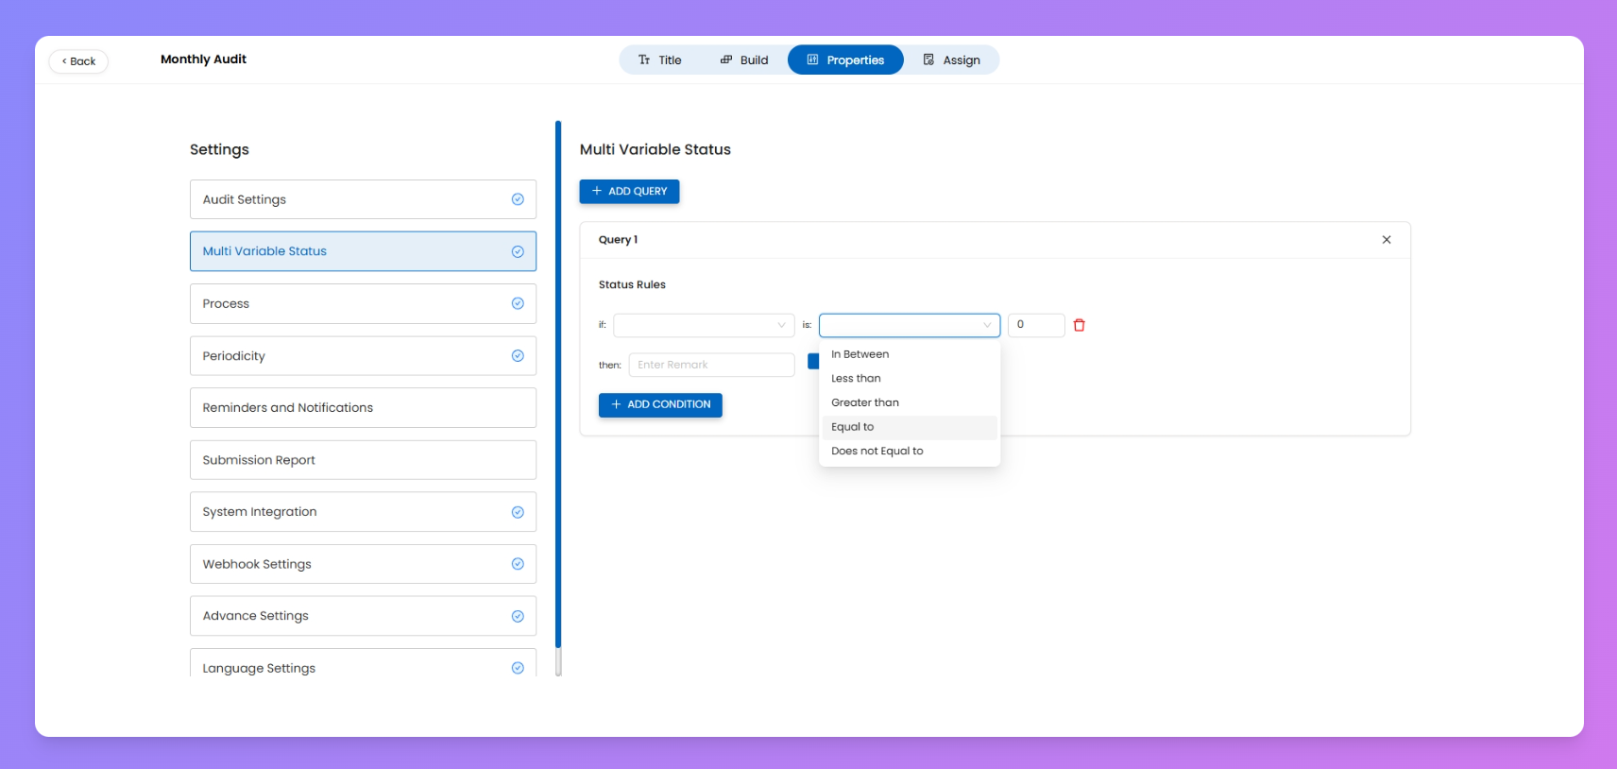Switch to the Build tab
This screenshot has height=769, width=1617.
pyautogui.click(x=744, y=60)
